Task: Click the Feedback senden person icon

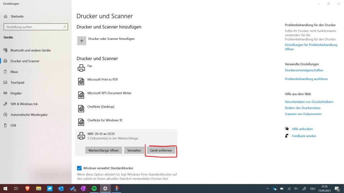Action: [287, 136]
